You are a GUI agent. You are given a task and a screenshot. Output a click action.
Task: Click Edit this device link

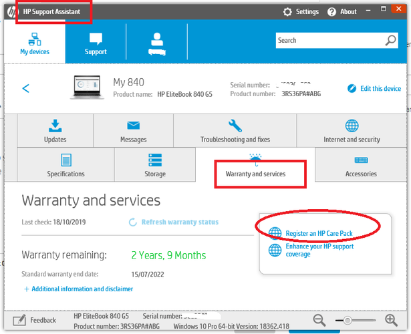380,89
